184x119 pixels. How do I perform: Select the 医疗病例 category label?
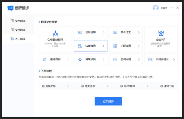coord(56,60)
